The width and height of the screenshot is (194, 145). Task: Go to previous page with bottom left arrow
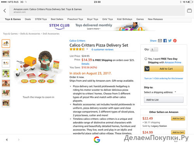[x=7, y=140]
